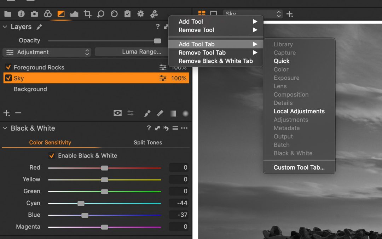Select the Erase Mask eraser icon
This screenshot has width=382, height=239.
point(160,113)
